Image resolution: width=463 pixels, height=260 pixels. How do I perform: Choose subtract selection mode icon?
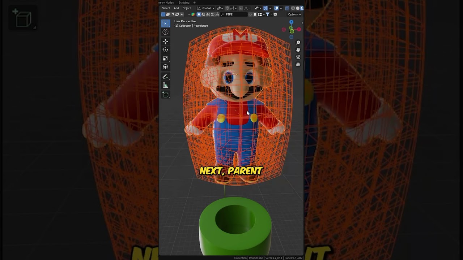tap(173, 14)
